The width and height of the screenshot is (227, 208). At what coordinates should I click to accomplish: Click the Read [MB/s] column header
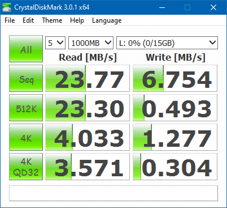[x=88, y=57]
